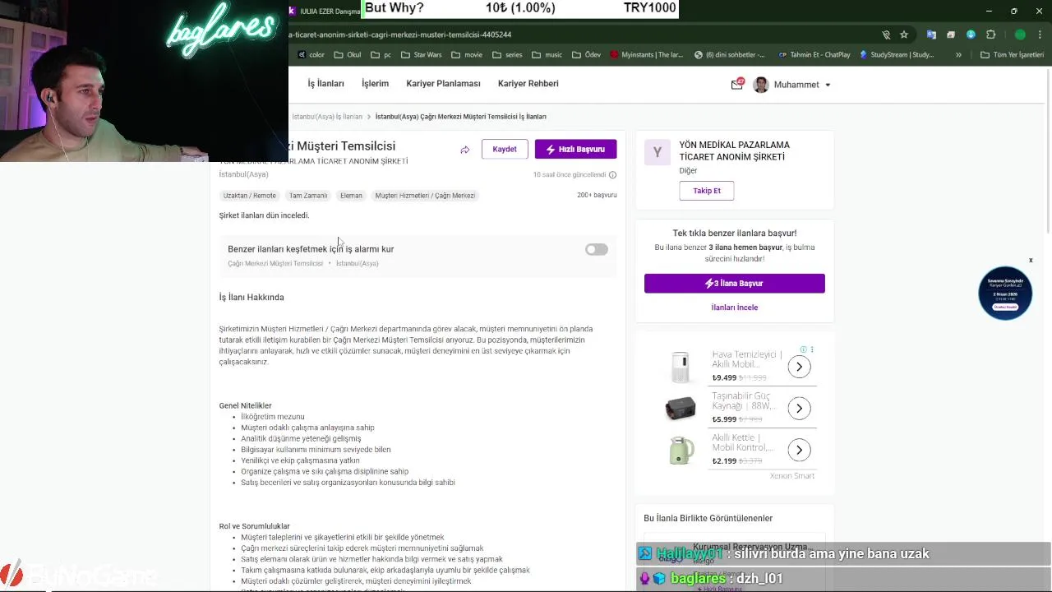Open the Kariyer Rehberi menu
The height and width of the screenshot is (592, 1052).
coord(528,84)
